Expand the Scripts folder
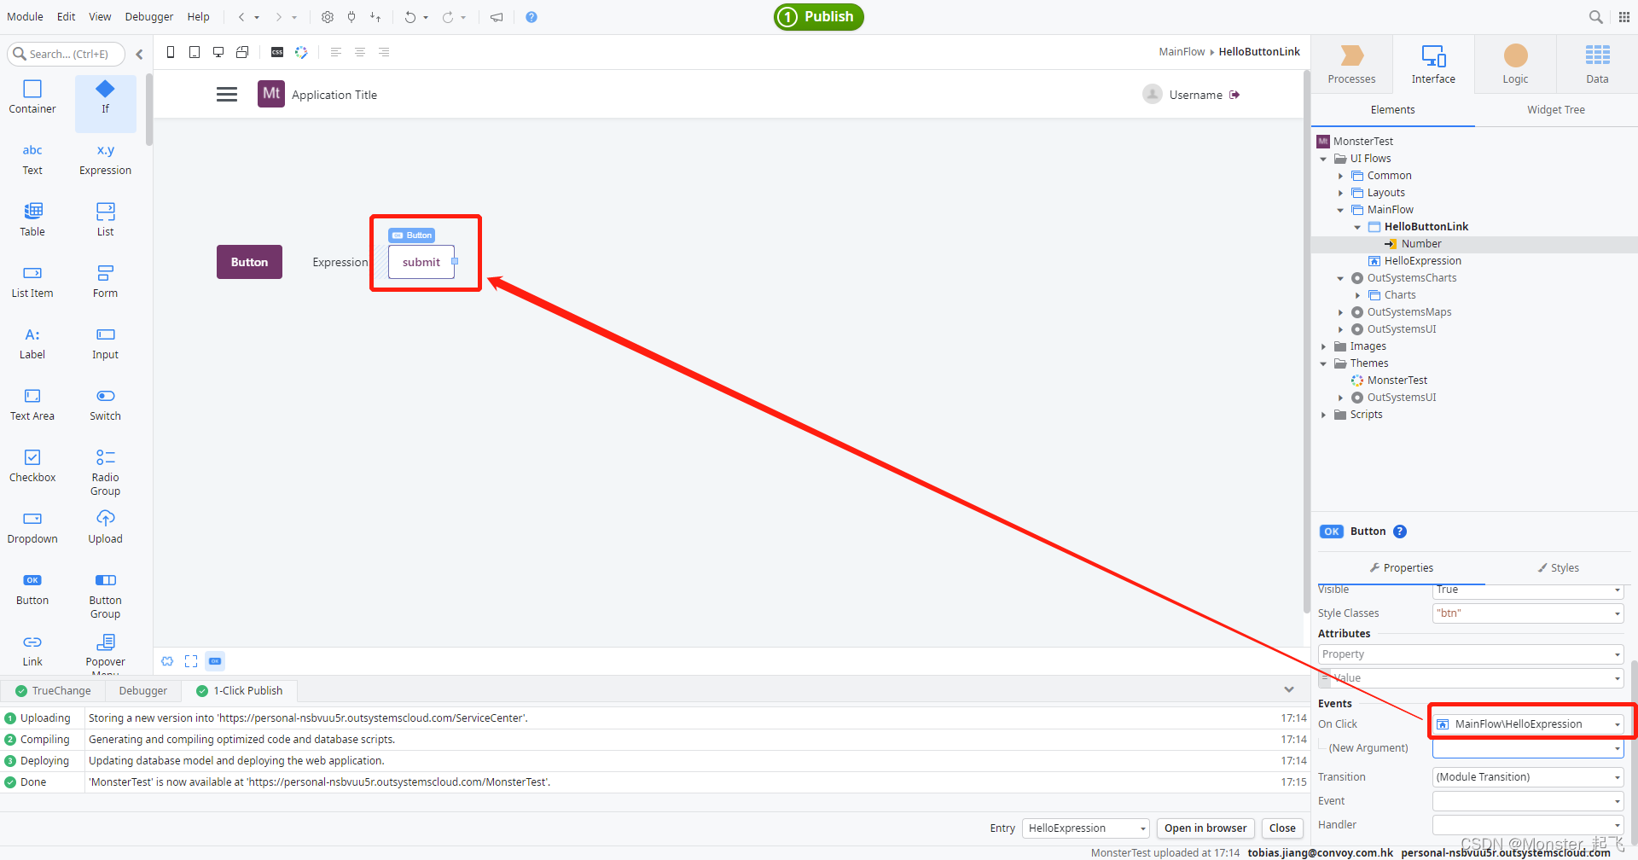The width and height of the screenshot is (1638, 860). [1323, 415]
